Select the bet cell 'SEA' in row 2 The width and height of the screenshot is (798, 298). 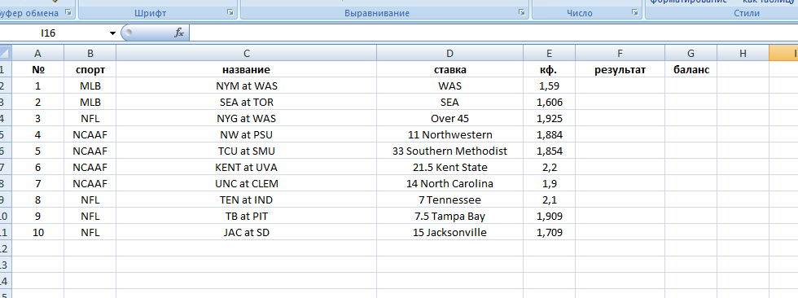(x=449, y=103)
